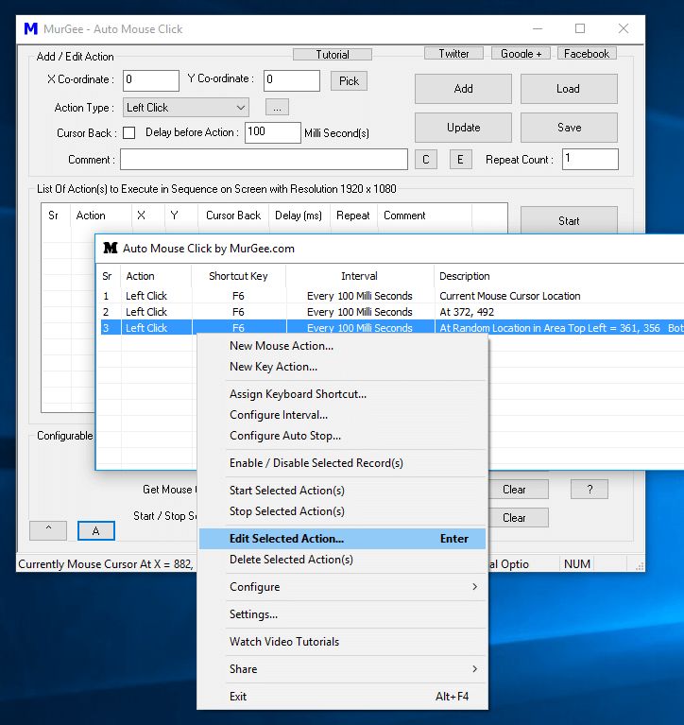The height and width of the screenshot is (725, 684).
Task: Click the caret up button at bottom left
Action: [48, 531]
